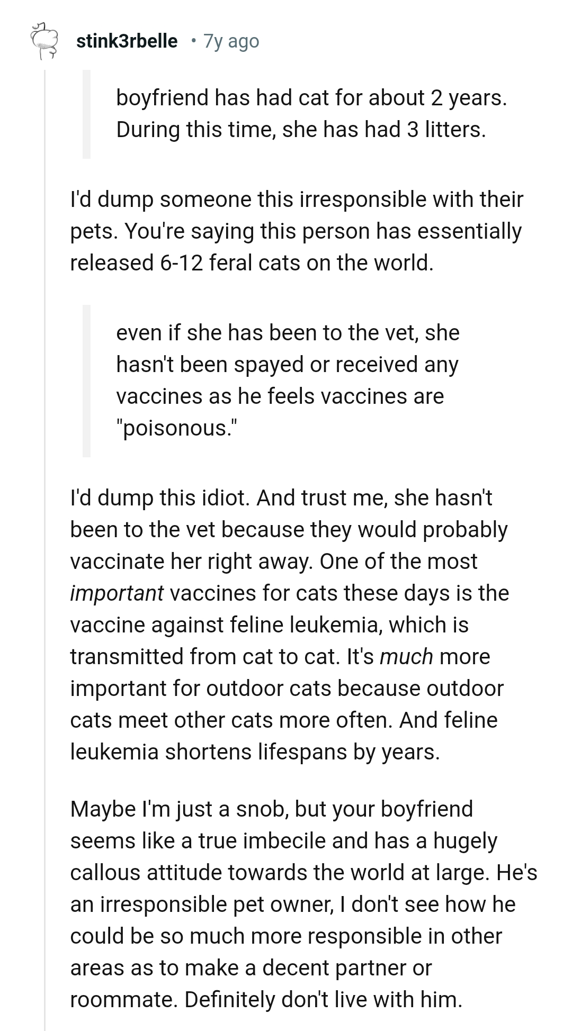
Task: Click the gray bar beside the "poisonous" quote
Action: [x=86, y=380]
